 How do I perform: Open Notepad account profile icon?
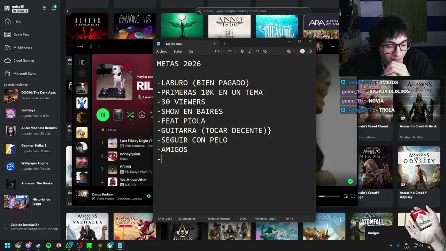[x=302, y=51]
